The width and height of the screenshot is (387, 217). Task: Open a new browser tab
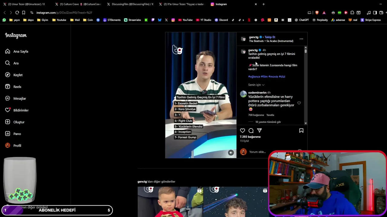pos(263,4)
